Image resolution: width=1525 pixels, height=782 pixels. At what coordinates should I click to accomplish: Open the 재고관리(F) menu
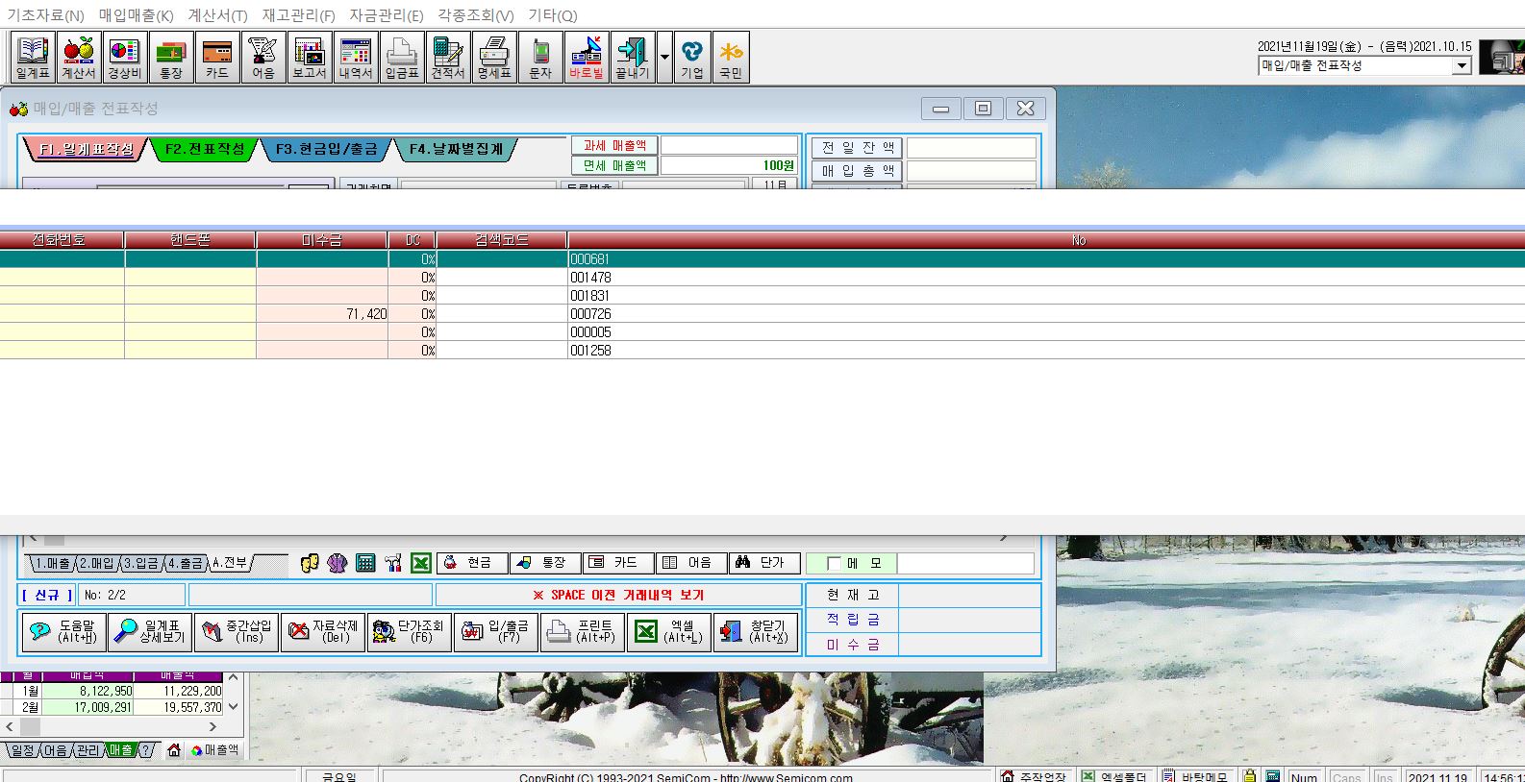[x=299, y=15]
